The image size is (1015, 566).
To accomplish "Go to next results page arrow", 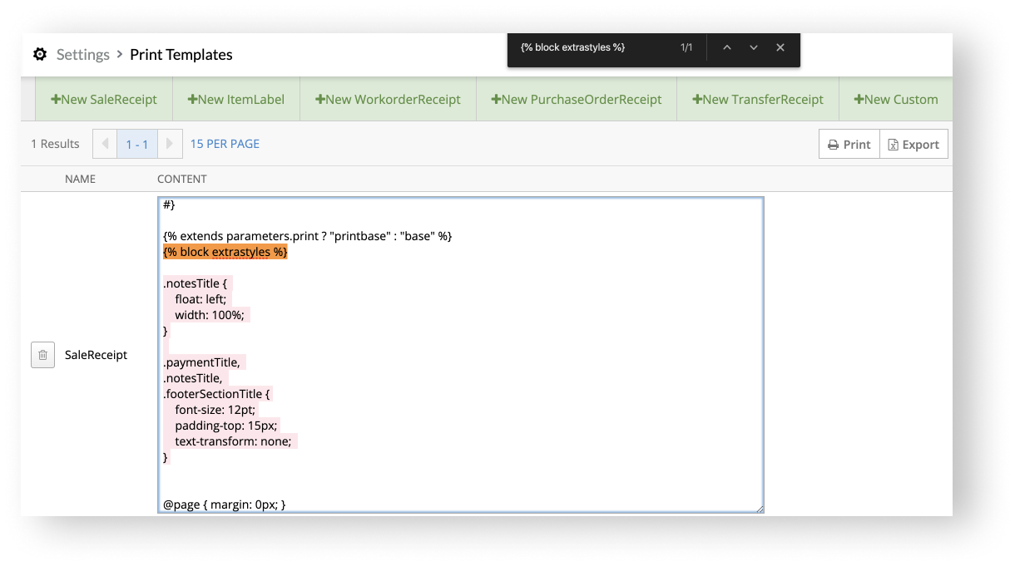I will tap(170, 144).
